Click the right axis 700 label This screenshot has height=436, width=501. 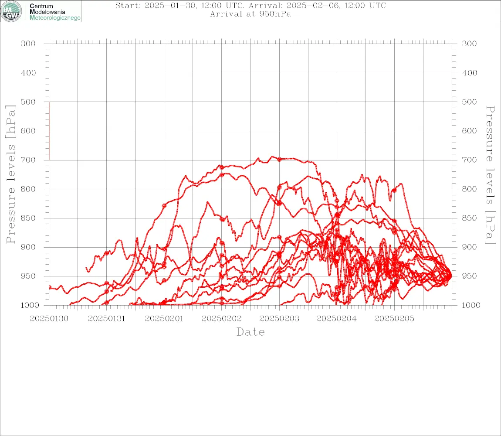pos(469,160)
